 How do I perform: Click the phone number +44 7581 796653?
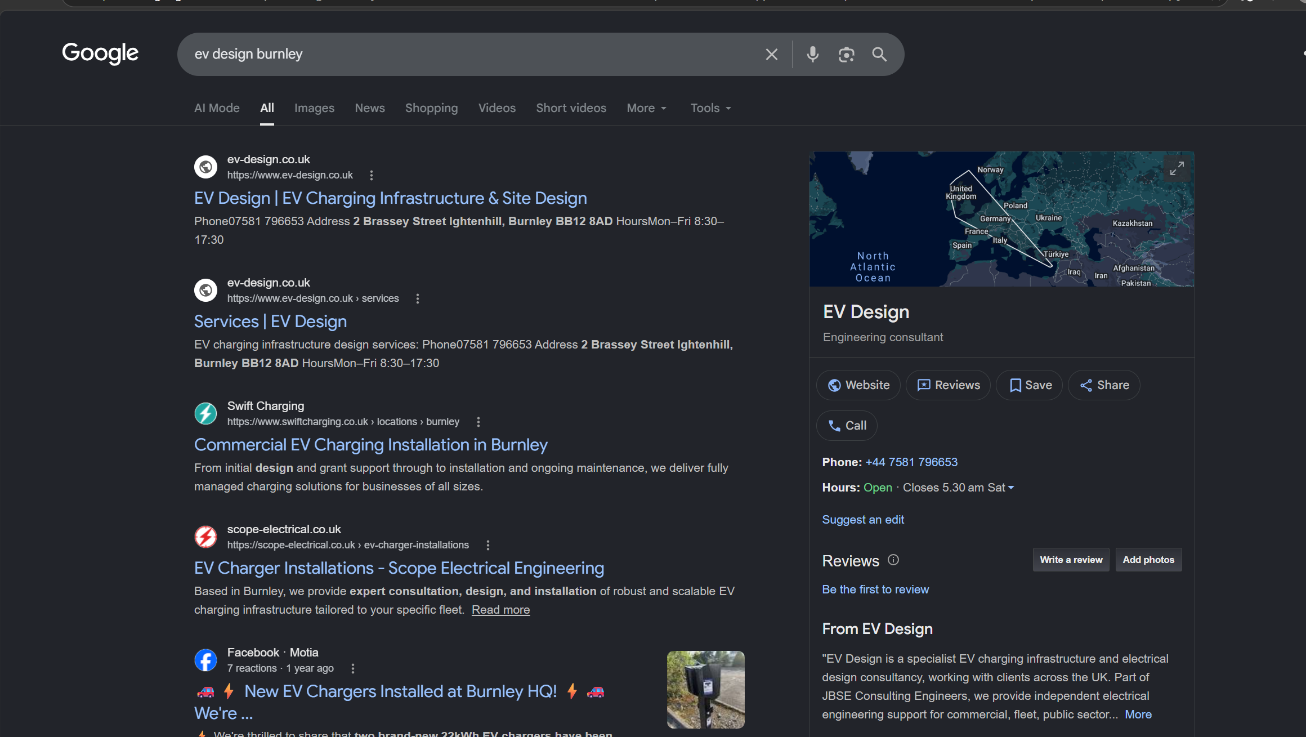coord(911,462)
